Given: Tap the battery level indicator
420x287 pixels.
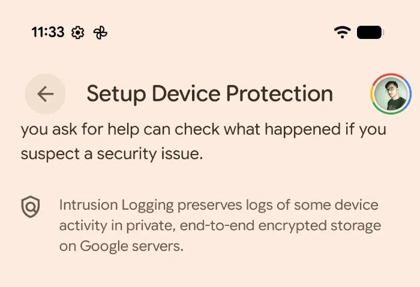Looking at the screenshot, I should pyautogui.click(x=370, y=32).
